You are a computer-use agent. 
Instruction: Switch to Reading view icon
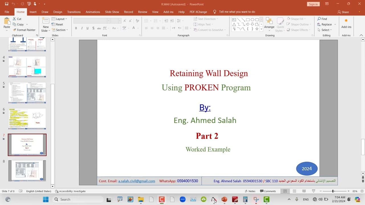[x=304, y=191]
